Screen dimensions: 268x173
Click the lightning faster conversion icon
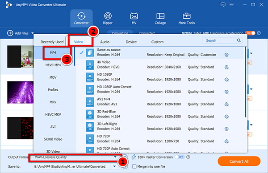click(134, 157)
